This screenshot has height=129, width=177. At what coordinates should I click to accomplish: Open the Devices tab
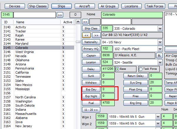coord(15,6)
